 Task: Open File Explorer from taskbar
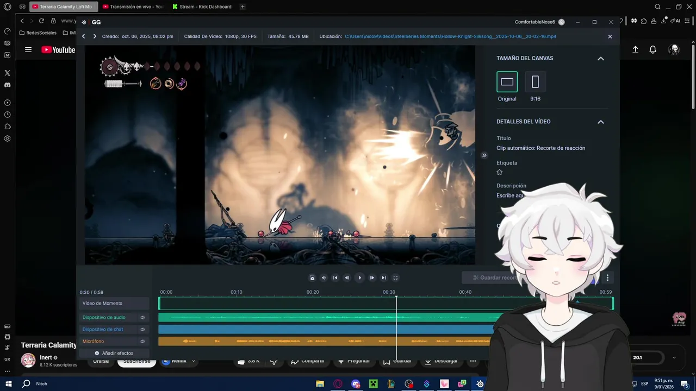pyautogui.click(x=320, y=384)
